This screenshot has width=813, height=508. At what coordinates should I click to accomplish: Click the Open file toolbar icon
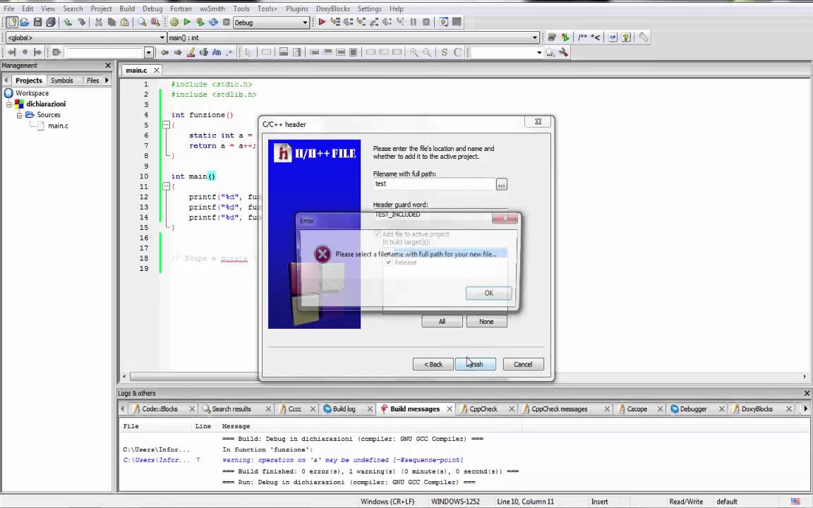click(x=25, y=23)
